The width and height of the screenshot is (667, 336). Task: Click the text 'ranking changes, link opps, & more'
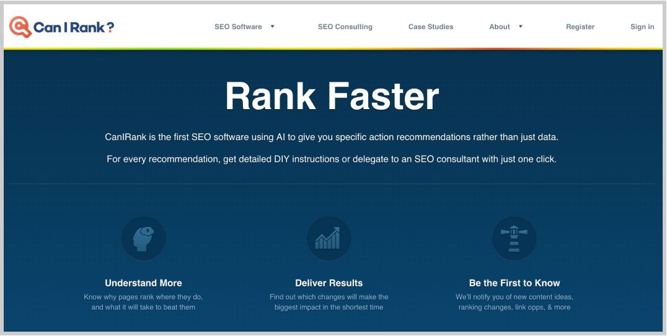(515, 307)
